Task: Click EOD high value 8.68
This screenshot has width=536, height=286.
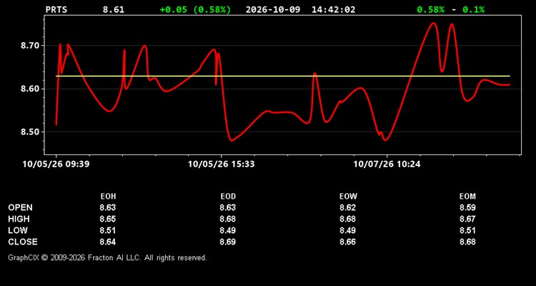Action: (x=228, y=219)
